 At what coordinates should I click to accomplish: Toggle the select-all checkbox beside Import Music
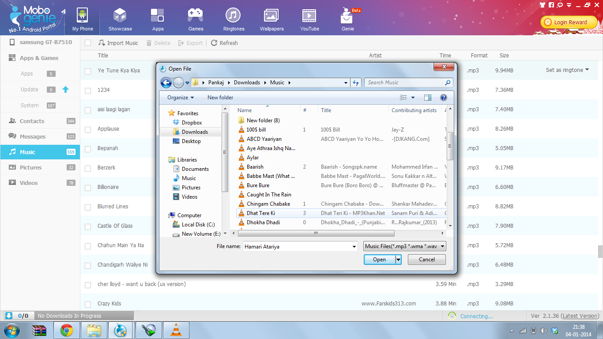coord(88,43)
